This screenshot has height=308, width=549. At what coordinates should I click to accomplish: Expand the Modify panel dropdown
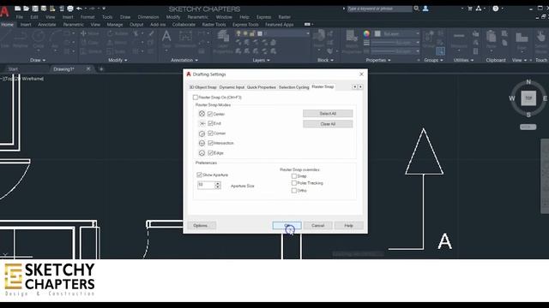[x=118, y=60]
